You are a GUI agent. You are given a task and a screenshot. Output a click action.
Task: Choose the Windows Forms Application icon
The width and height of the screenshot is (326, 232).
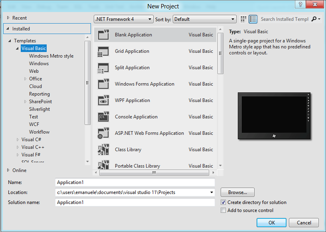103,84
